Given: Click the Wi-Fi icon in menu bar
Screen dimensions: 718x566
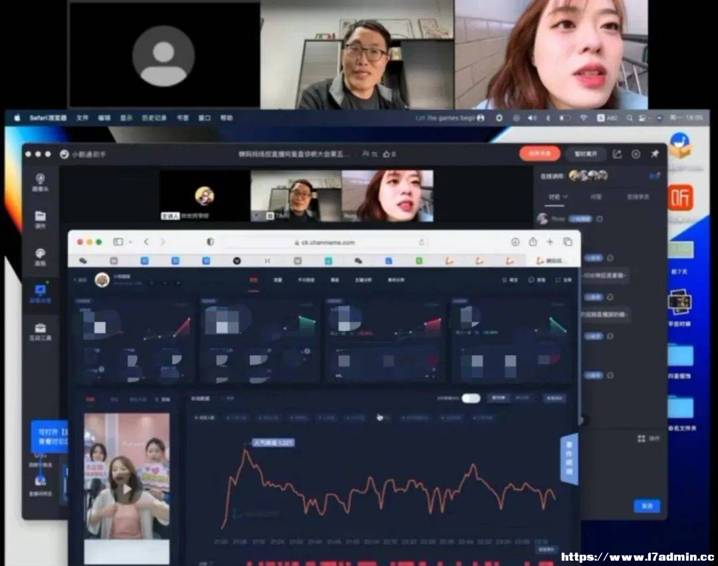Looking at the screenshot, I should point(584,118).
